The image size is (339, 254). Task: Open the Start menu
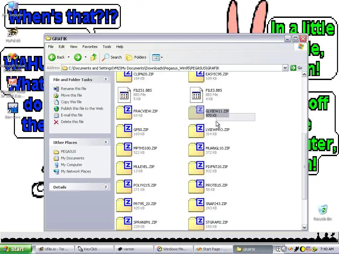(x=16, y=249)
